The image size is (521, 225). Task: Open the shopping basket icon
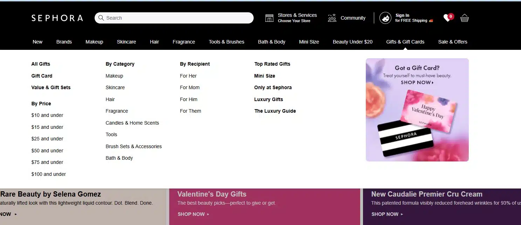point(465,18)
